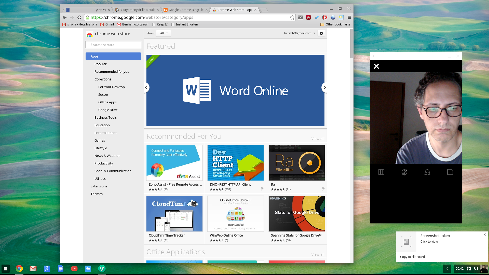Go to Extensions section

tap(99, 186)
